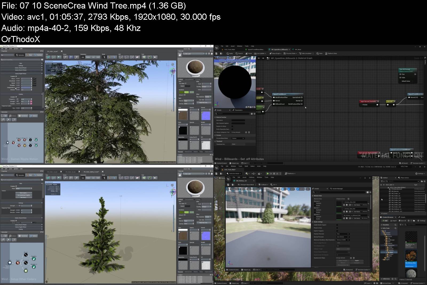Open Platform Stats in the material editor
Viewport: 427px width, 285px height.
331,53
